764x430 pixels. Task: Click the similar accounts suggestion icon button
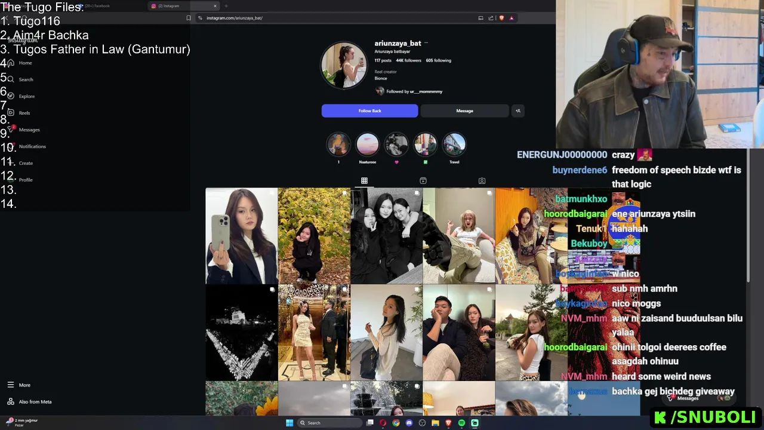coord(517,110)
